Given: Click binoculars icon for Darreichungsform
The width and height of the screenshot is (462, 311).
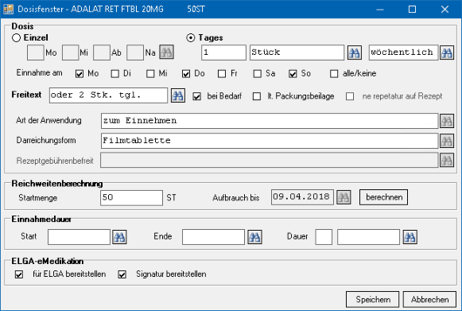Looking at the screenshot, I should 447,141.
